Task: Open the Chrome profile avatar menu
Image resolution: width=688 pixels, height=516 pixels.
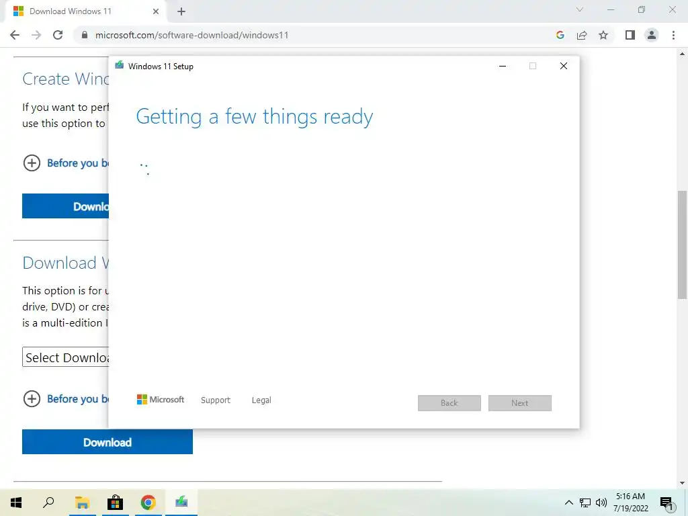Action: [x=652, y=35]
